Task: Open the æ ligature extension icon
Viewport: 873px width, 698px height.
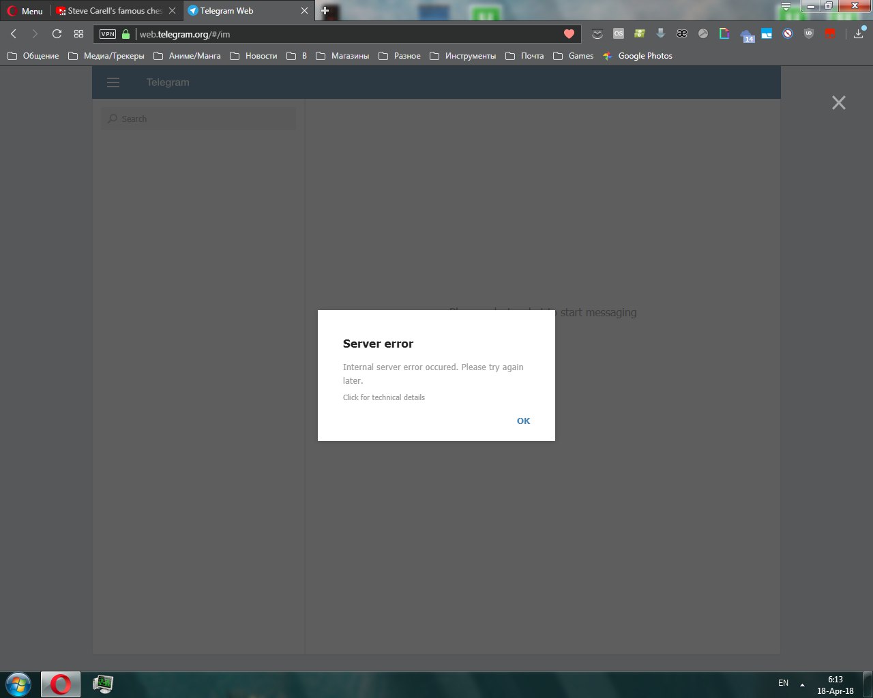Action: pyautogui.click(x=681, y=33)
